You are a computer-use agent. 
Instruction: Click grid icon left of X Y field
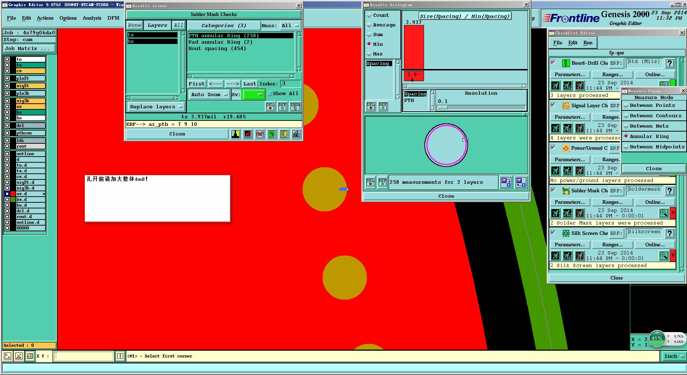(x=30, y=356)
